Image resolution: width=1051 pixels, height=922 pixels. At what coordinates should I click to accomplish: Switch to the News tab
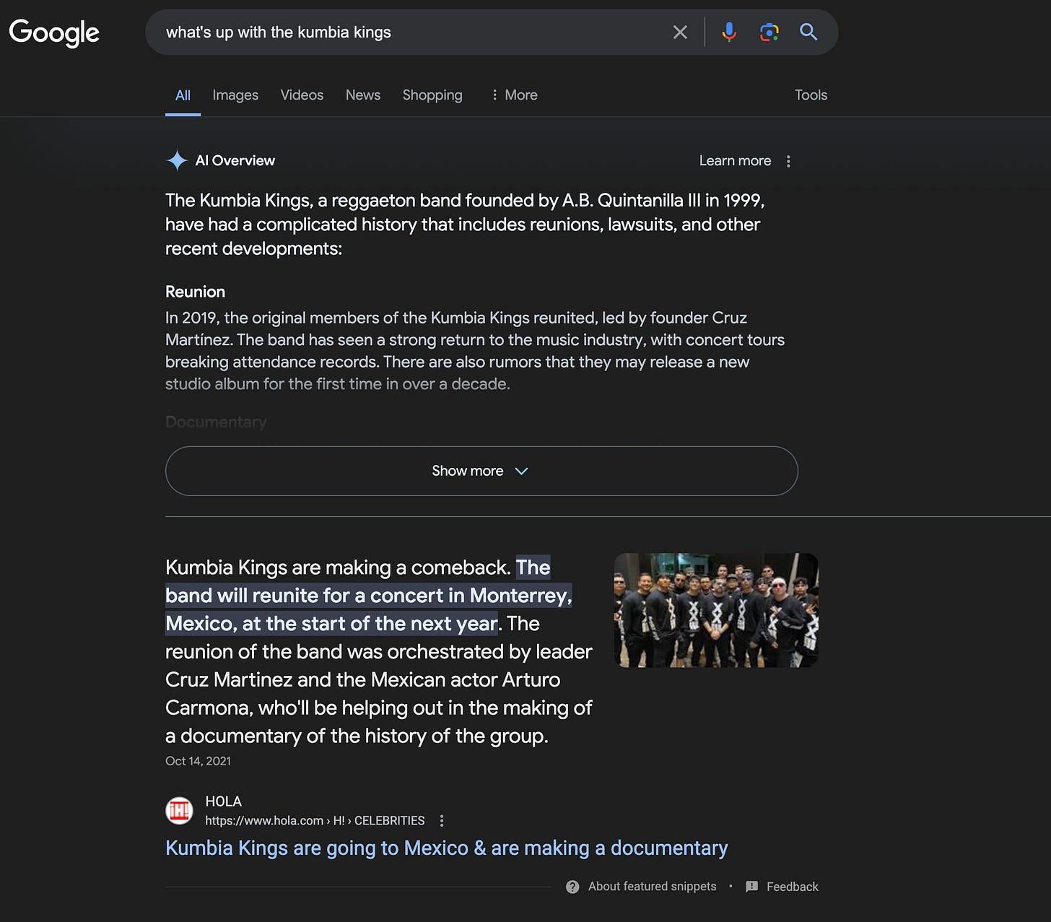click(x=363, y=95)
